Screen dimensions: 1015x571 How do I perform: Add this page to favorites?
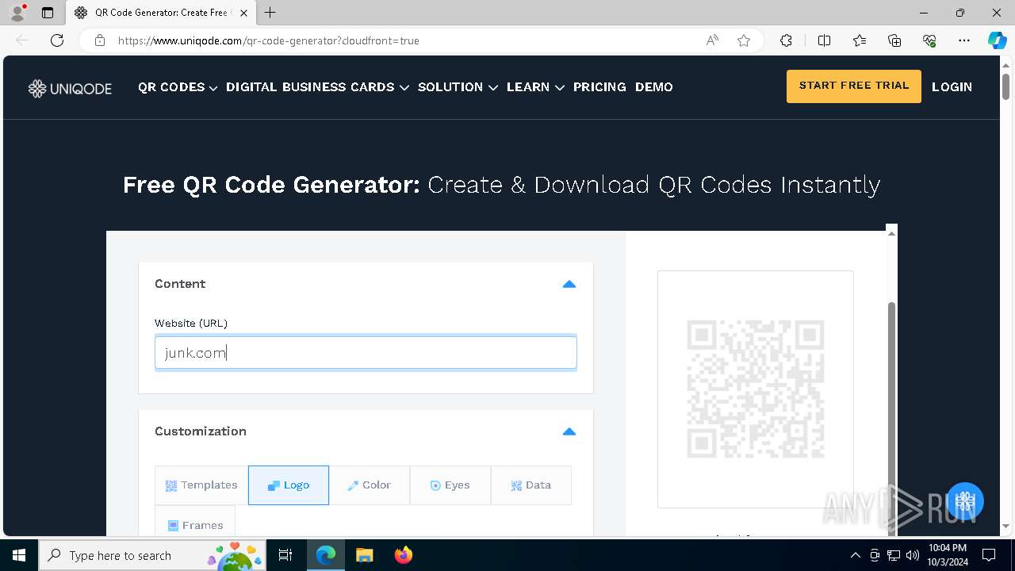pyautogui.click(x=744, y=40)
